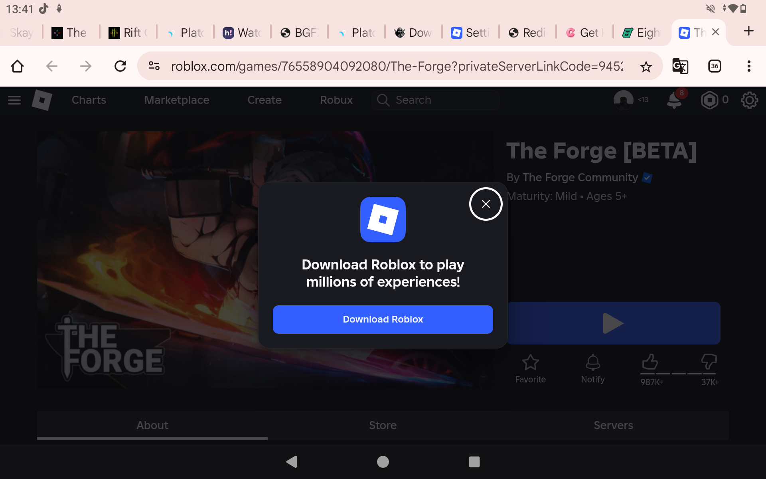The width and height of the screenshot is (766, 479).
Task: Reload the current page
Action: pos(120,66)
